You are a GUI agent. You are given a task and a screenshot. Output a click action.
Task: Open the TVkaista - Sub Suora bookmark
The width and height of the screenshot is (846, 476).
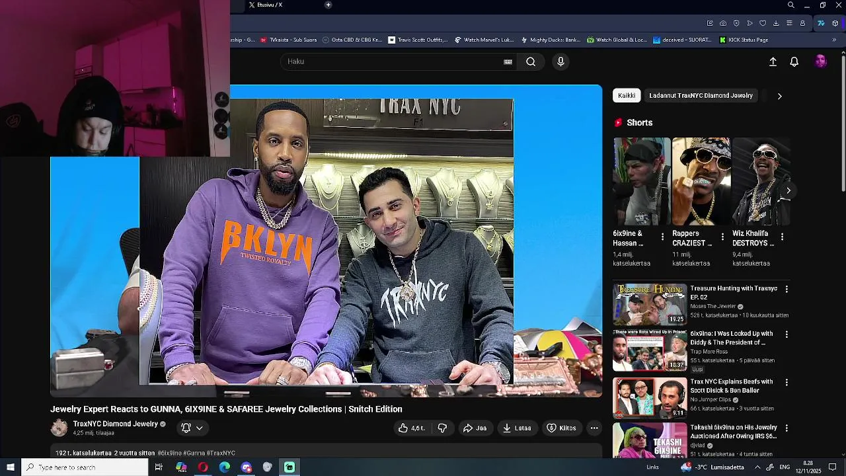point(288,40)
